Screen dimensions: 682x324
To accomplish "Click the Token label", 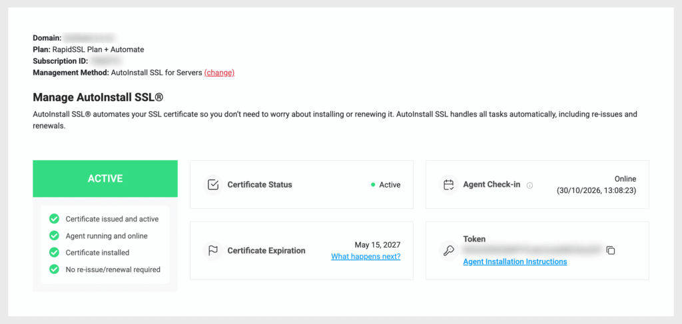I will pos(474,239).
